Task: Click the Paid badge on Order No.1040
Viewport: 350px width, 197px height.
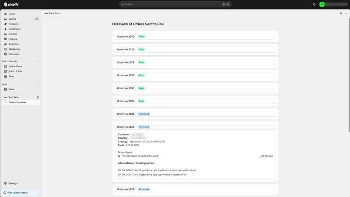Action: coord(141,37)
